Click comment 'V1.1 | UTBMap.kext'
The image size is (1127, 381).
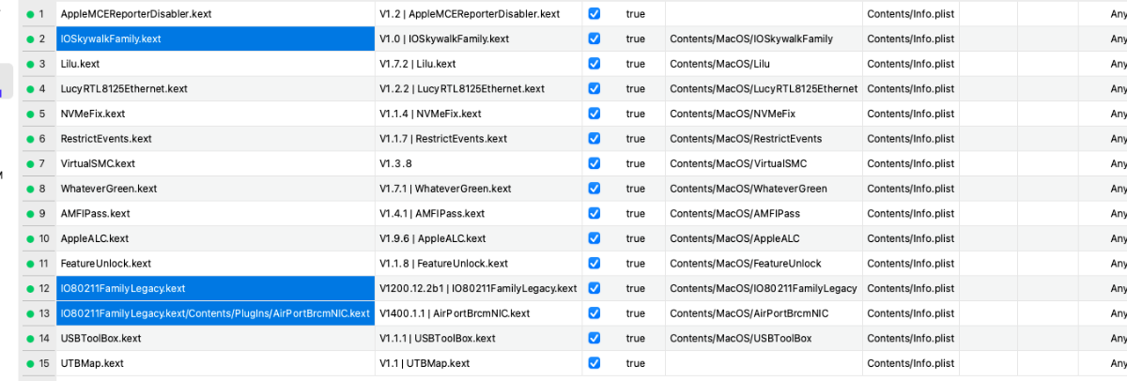[478, 362]
